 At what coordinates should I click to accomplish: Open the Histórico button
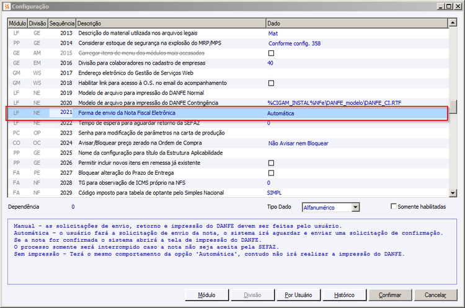pos(344,295)
